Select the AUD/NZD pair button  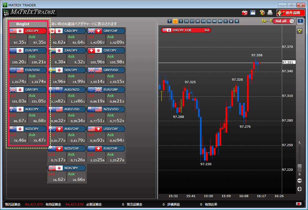(x=67, y=90)
